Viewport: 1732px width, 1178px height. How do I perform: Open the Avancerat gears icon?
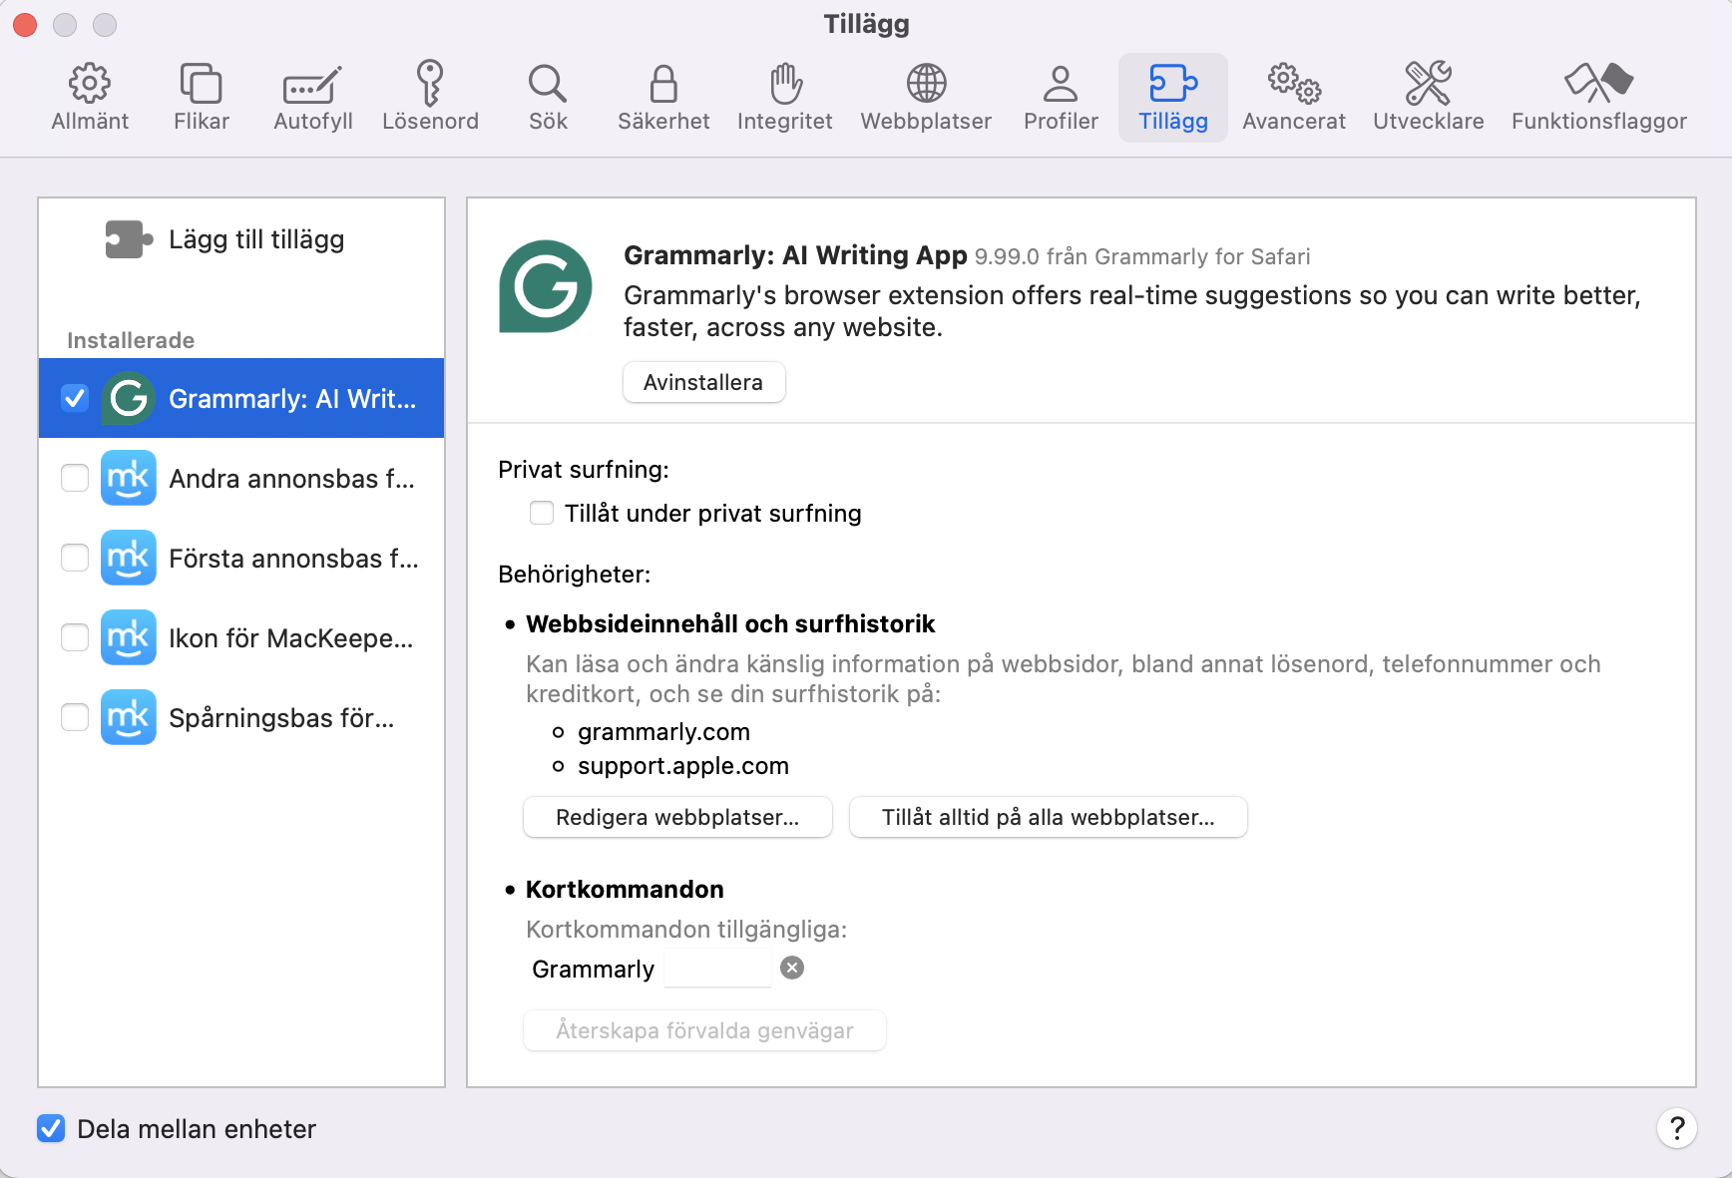point(1294,84)
